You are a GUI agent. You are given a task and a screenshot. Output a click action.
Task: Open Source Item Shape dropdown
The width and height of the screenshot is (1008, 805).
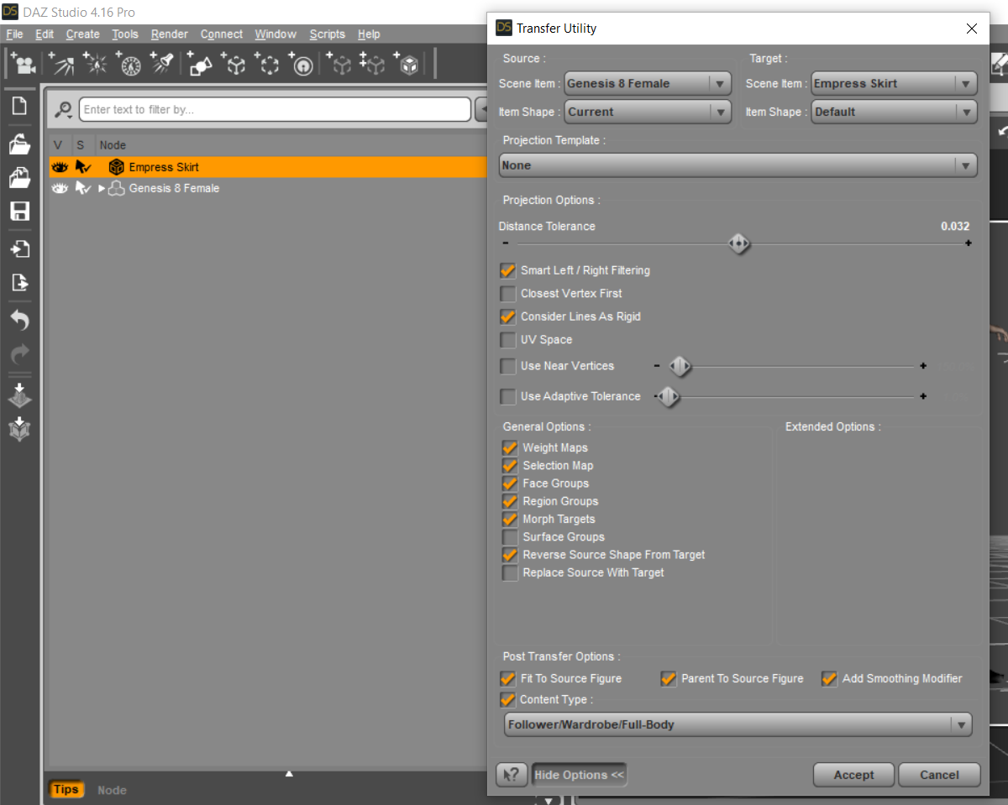(x=648, y=112)
